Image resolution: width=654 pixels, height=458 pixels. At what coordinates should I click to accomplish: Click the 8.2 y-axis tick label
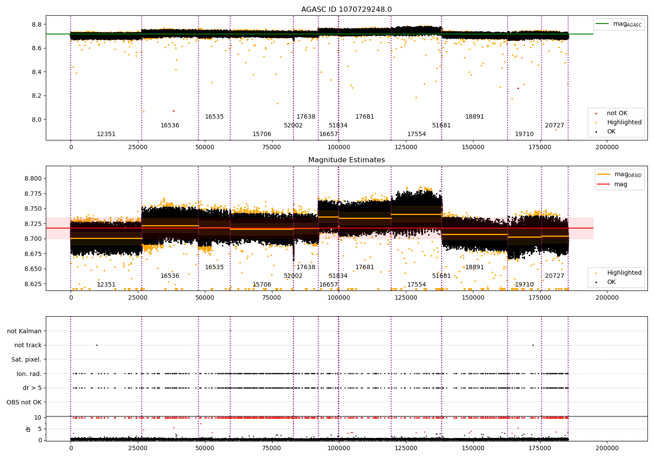[x=36, y=96]
